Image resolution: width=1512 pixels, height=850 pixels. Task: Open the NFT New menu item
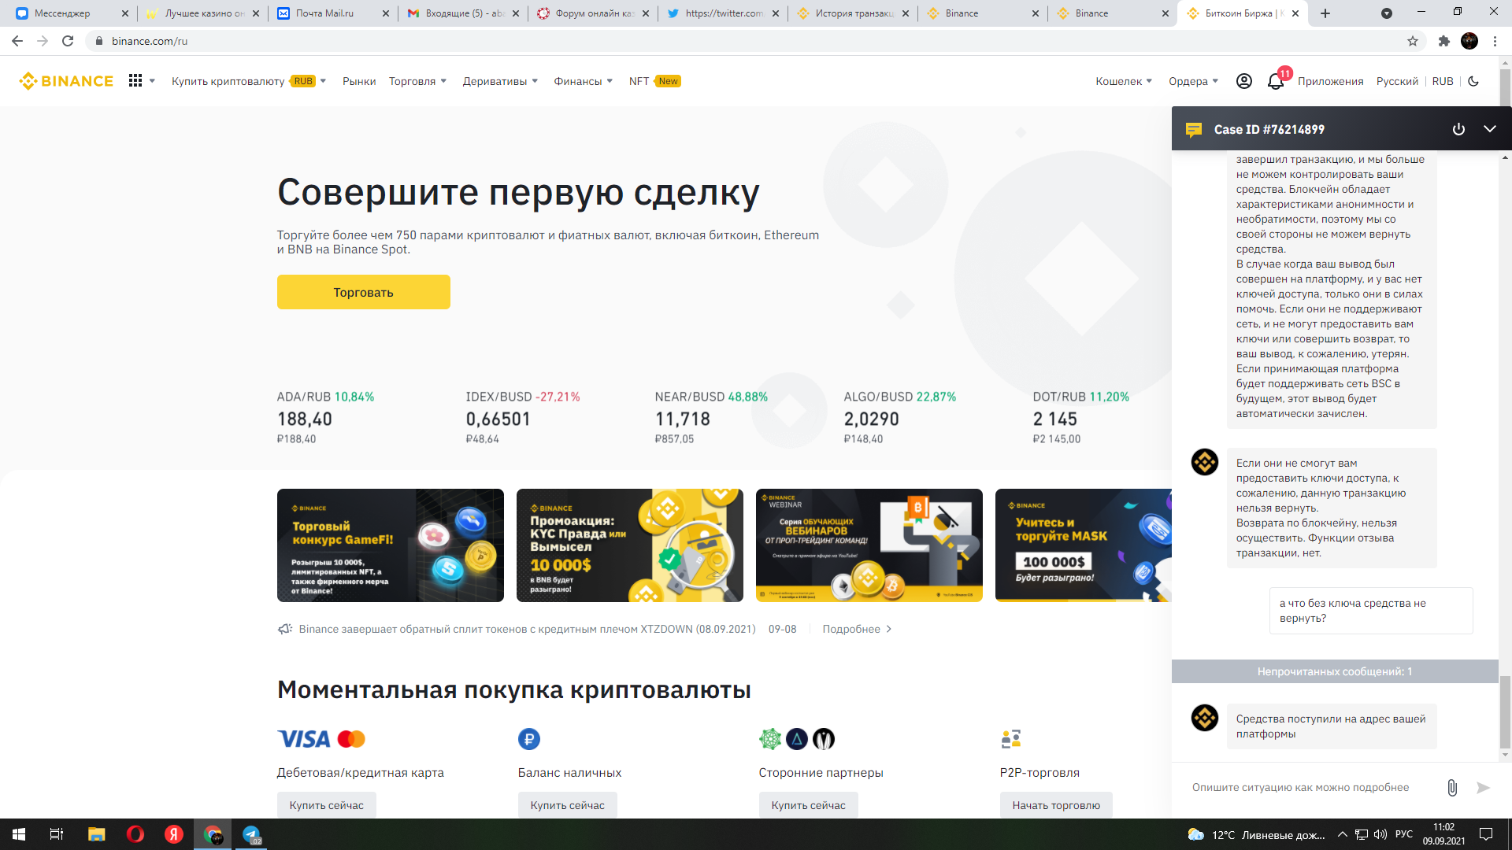pos(654,81)
